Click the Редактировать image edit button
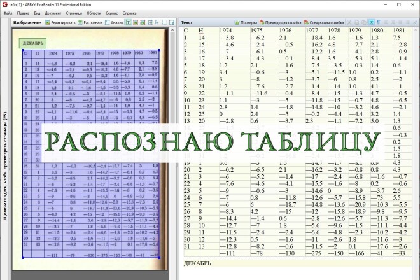Viewport: 420px width, 280px height. coord(60,22)
